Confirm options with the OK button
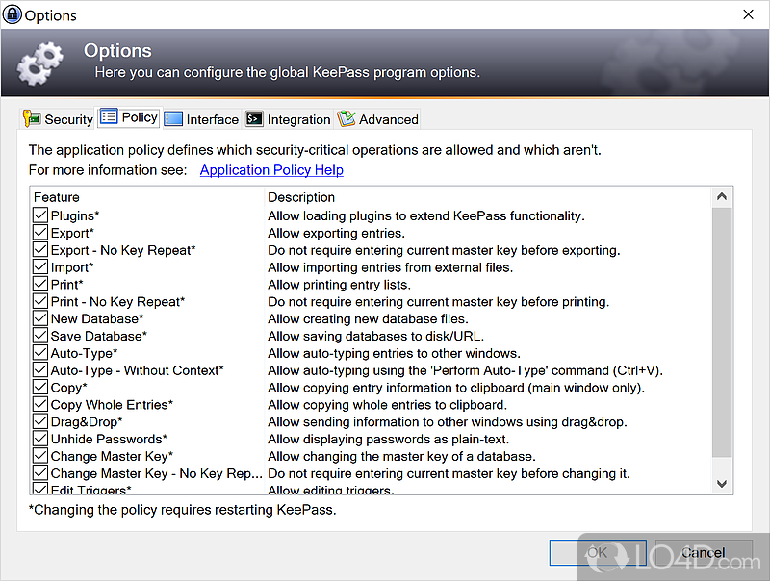 pyautogui.click(x=598, y=552)
